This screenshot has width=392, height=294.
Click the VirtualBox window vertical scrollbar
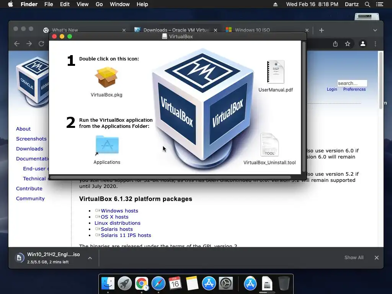pos(304,106)
